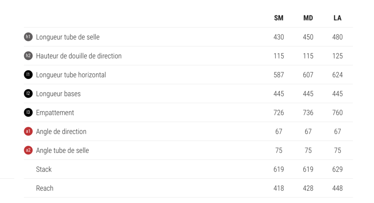Screen dimensions: 374x203
Task: Click the Longueur tube de selle label
Action: (x=68, y=37)
